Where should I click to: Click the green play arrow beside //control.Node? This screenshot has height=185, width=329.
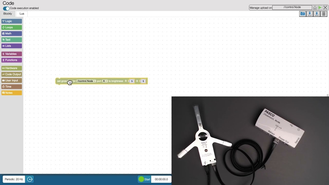pyautogui.click(x=320, y=7)
